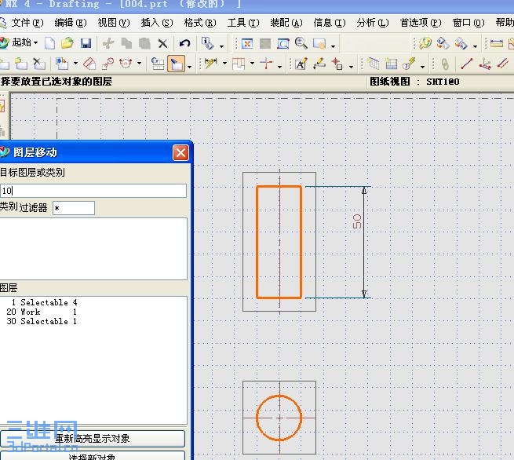514x460 pixels.
Task: Click the Undo arrow icon
Action: pyautogui.click(x=184, y=43)
